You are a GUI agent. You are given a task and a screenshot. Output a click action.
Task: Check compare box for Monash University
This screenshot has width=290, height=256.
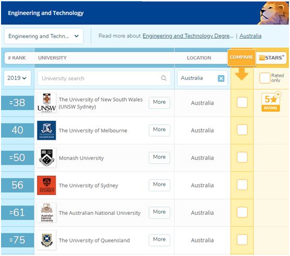(x=242, y=157)
